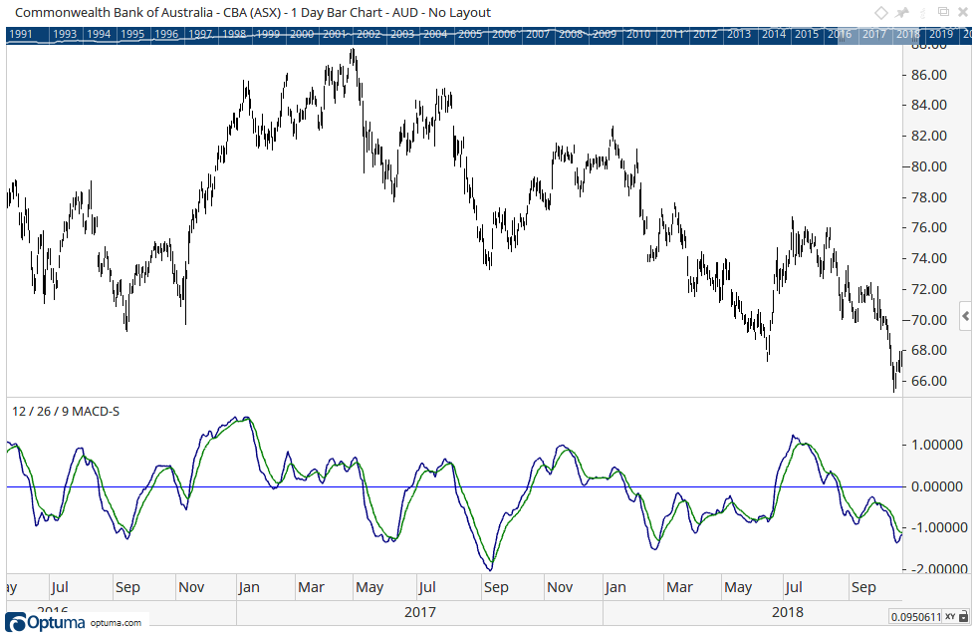Click the 12 / 26 / 9 MACD-S label

pos(66,412)
